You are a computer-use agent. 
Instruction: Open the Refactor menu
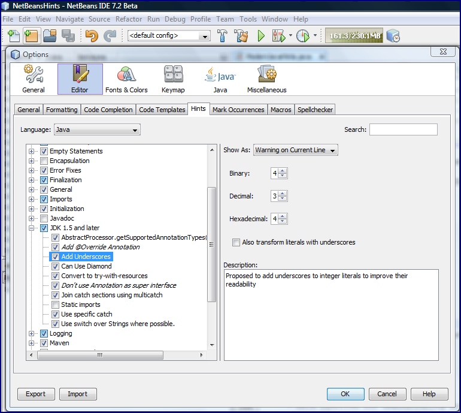coord(129,19)
